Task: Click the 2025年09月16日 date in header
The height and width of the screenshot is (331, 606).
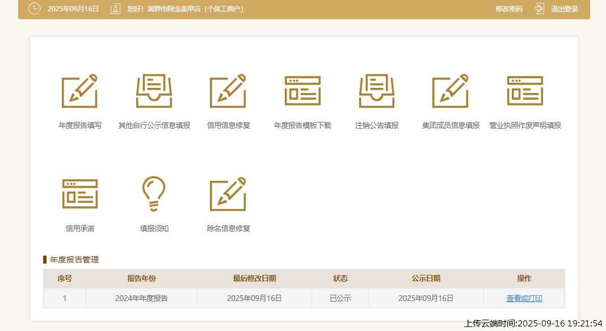Action: 73,9
